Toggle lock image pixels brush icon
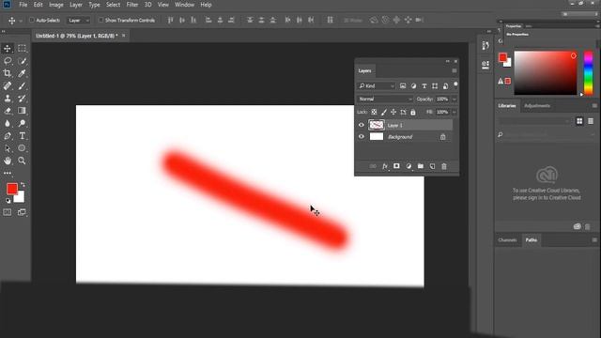This screenshot has width=601, height=338. (x=384, y=112)
